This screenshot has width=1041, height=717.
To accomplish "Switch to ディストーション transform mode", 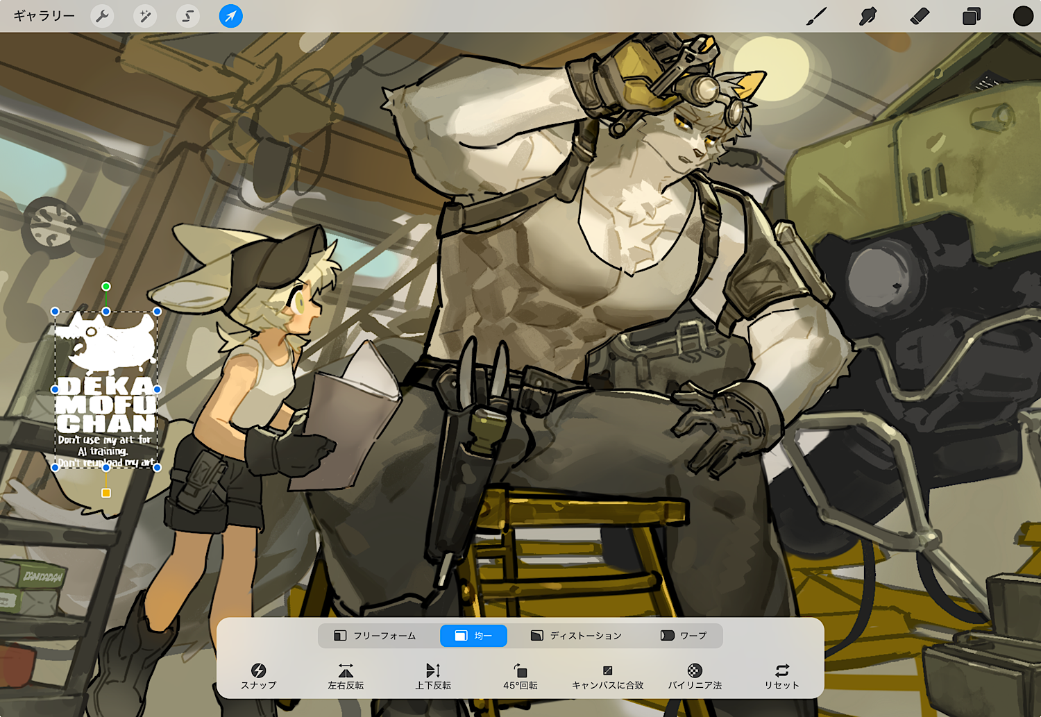I will coord(576,636).
